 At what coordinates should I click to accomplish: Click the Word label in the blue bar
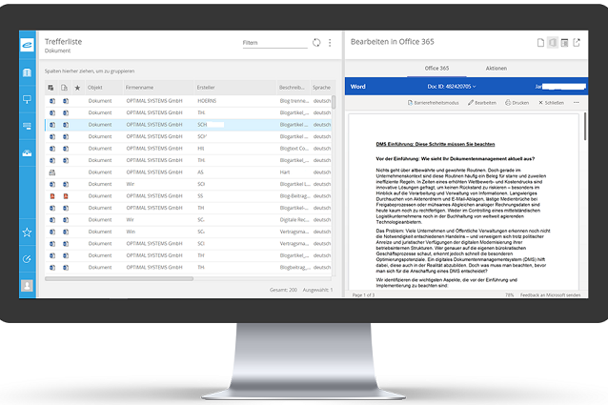(x=358, y=87)
